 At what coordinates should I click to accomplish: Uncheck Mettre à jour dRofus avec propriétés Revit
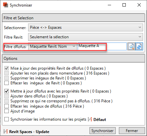7,91
